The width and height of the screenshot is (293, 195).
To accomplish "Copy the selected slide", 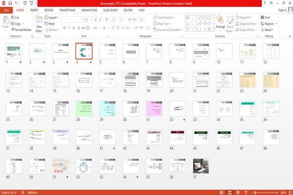I will tap(16, 24).
